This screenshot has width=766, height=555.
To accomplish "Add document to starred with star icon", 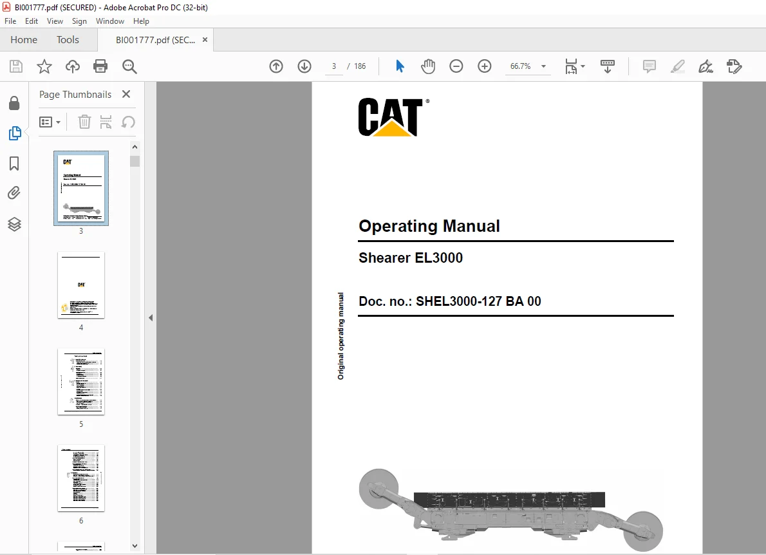I will click(44, 66).
